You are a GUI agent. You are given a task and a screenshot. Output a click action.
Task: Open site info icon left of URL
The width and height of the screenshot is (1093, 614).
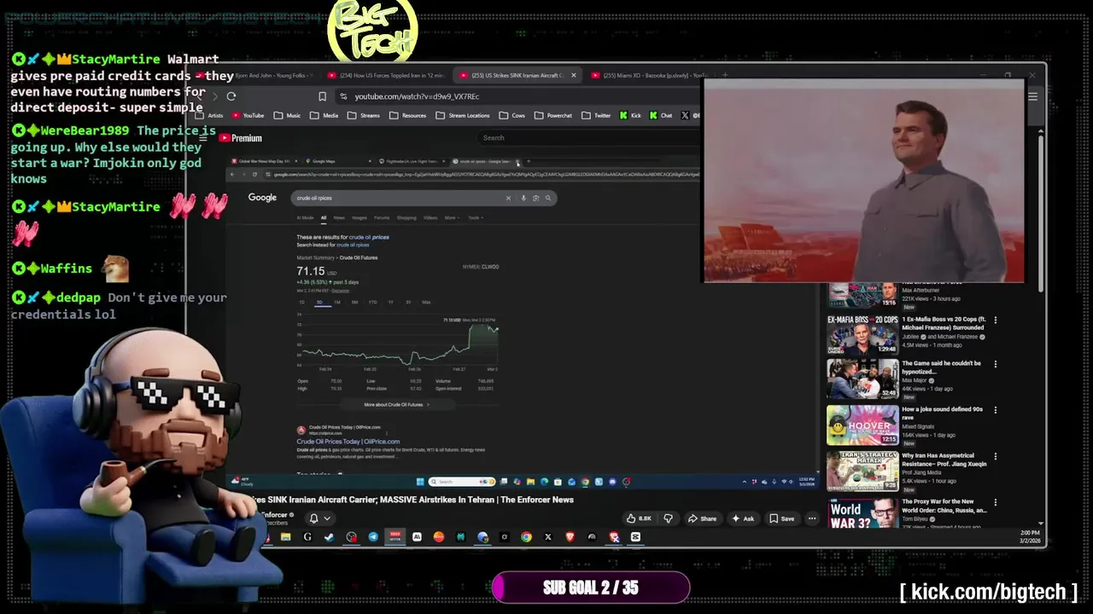(343, 96)
